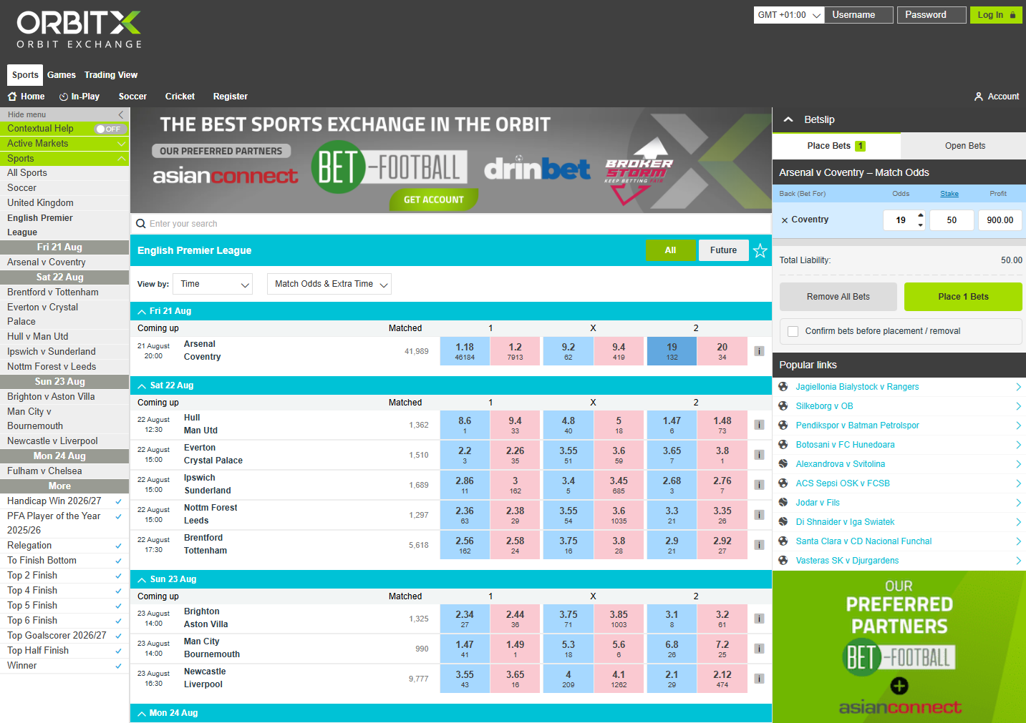Click the Coventry stake field

(x=952, y=220)
